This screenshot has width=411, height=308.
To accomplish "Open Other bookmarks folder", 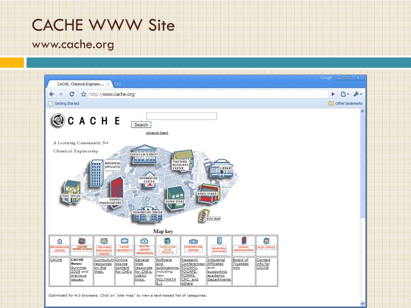I will [346, 103].
